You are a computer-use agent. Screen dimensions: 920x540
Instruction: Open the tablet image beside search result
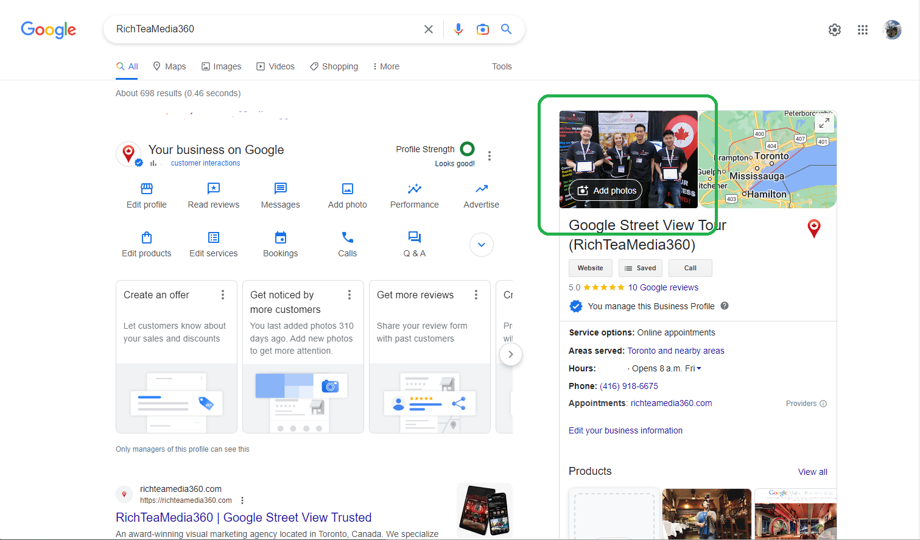[x=485, y=510]
